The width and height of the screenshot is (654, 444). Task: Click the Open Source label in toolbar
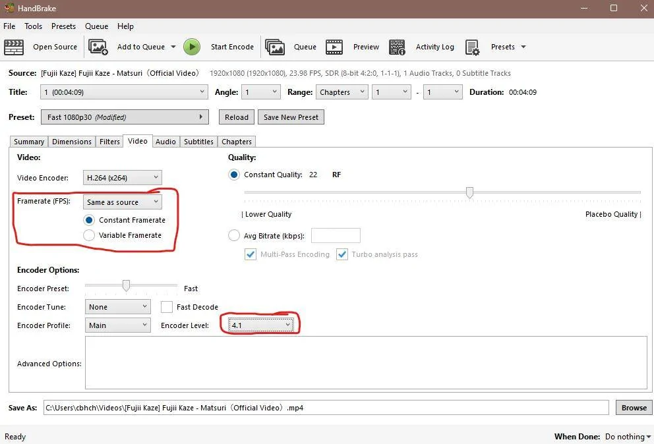tap(55, 47)
